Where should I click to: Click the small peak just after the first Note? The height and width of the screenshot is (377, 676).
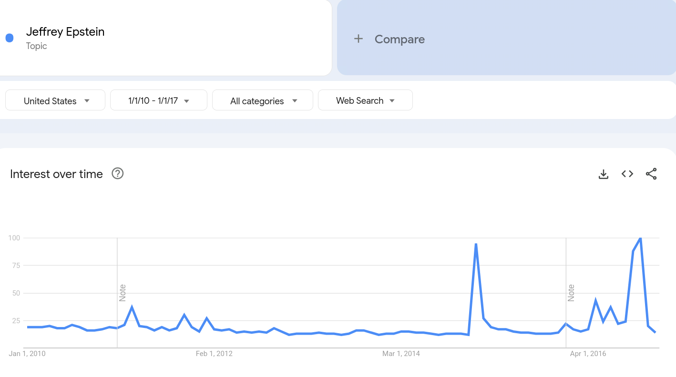point(132,308)
